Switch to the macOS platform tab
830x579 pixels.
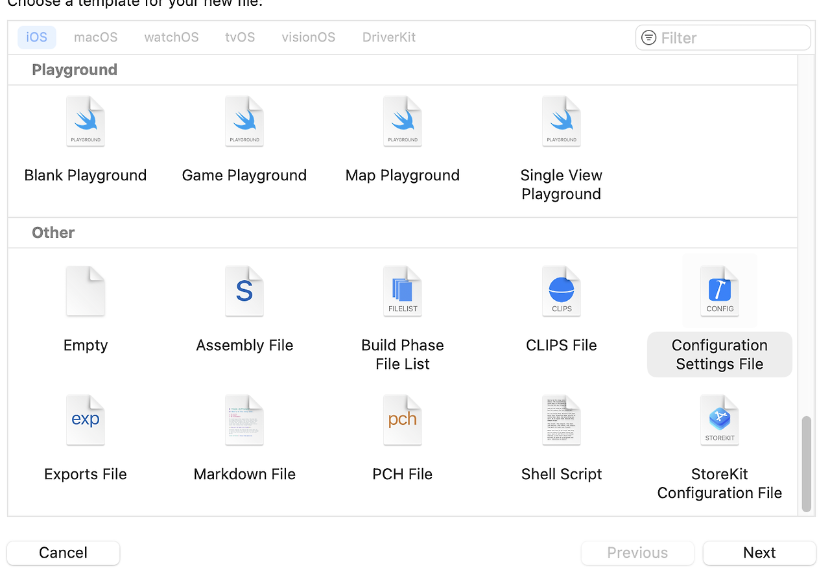tap(96, 37)
